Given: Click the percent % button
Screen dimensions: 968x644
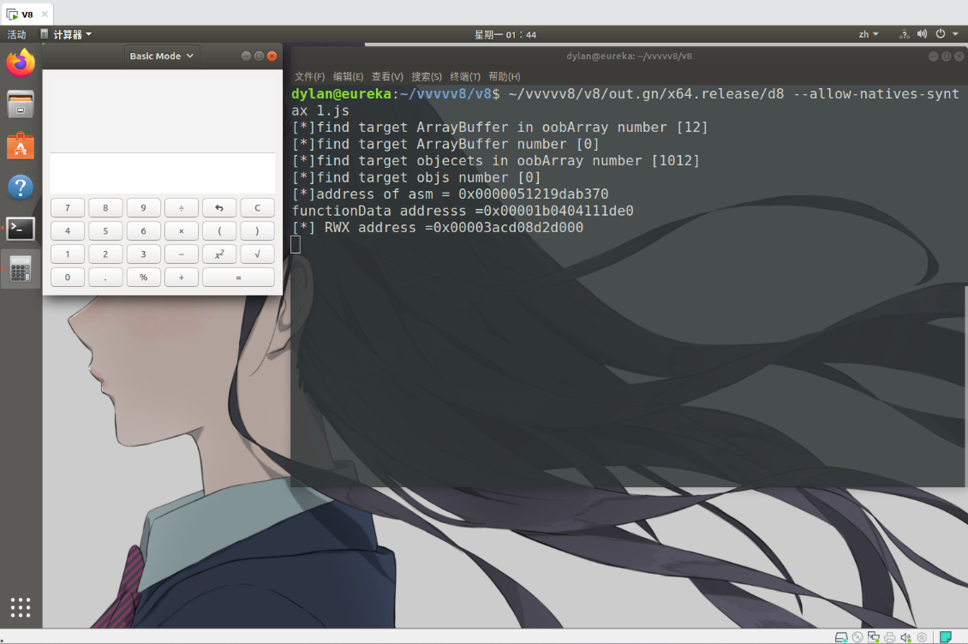Looking at the screenshot, I should (143, 277).
